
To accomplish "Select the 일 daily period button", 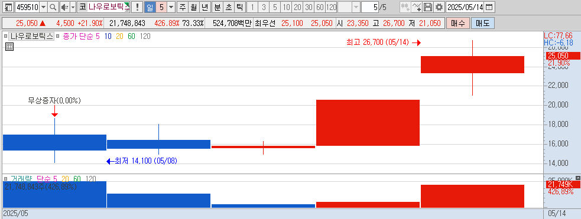I will coord(150,7).
